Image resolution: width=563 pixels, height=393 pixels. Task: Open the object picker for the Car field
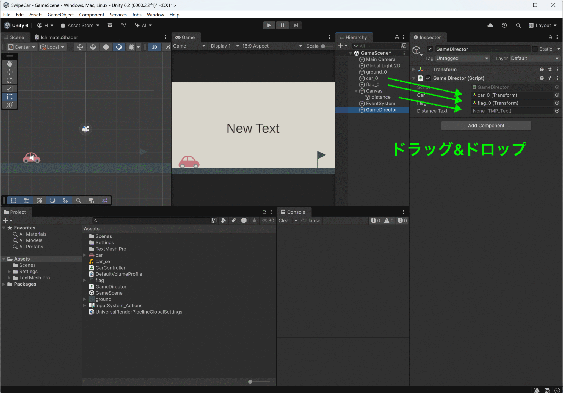[558, 95]
